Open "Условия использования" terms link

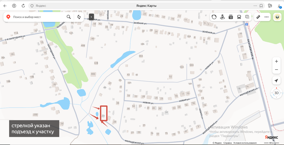[x=245, y=143]
